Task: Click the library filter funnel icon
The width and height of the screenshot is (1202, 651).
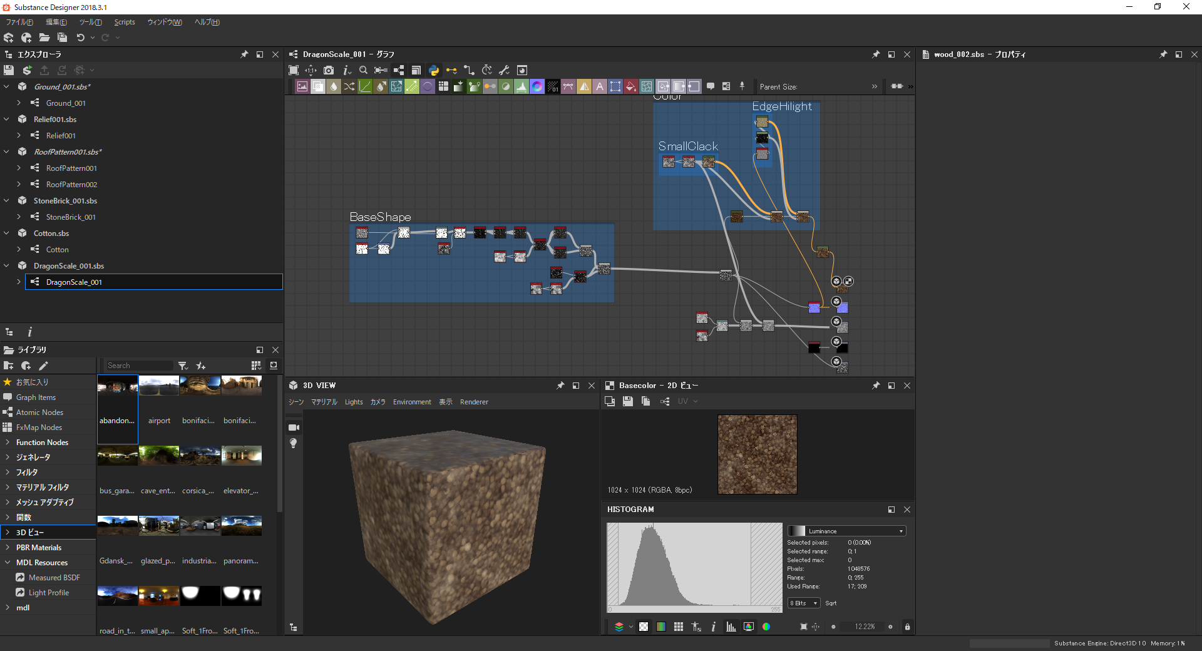Action: pyautogui.click(x=183, y=366)
